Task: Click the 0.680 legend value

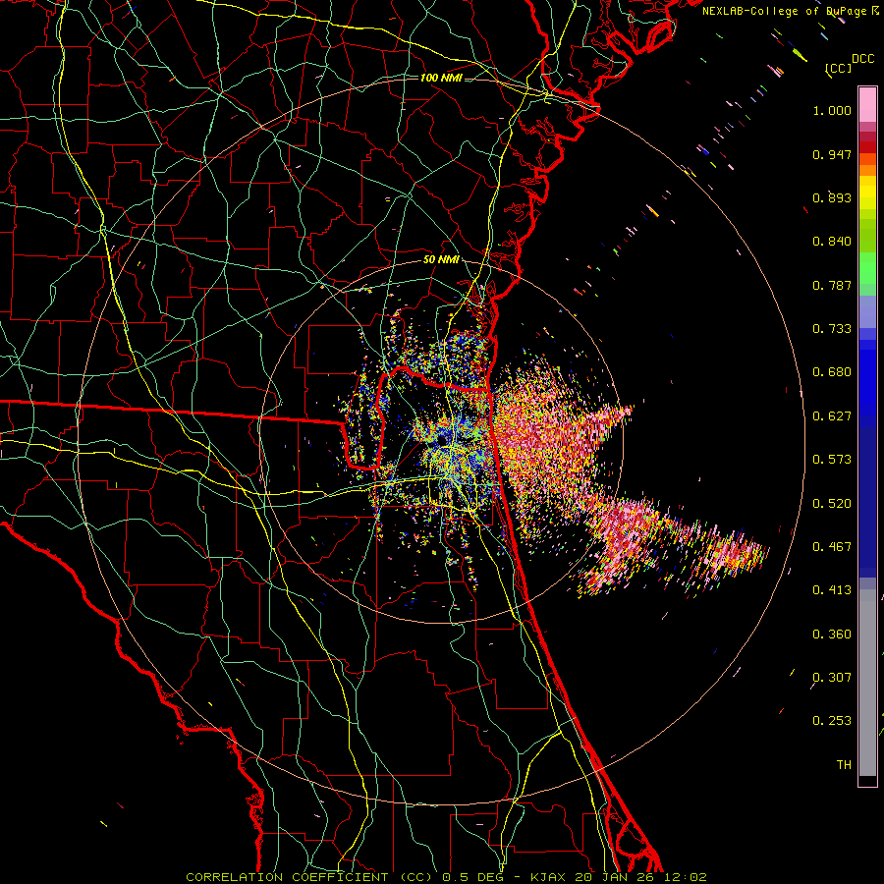Action: click(832, 372)
